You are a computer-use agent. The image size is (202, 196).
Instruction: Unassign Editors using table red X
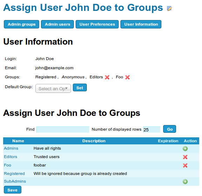click(185, 157)
